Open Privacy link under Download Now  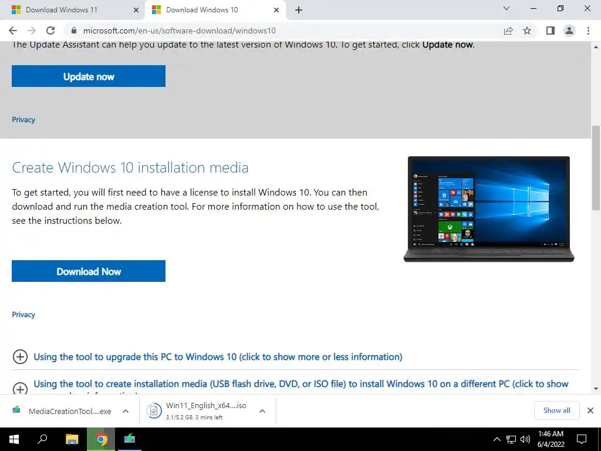tap(23, 315)
